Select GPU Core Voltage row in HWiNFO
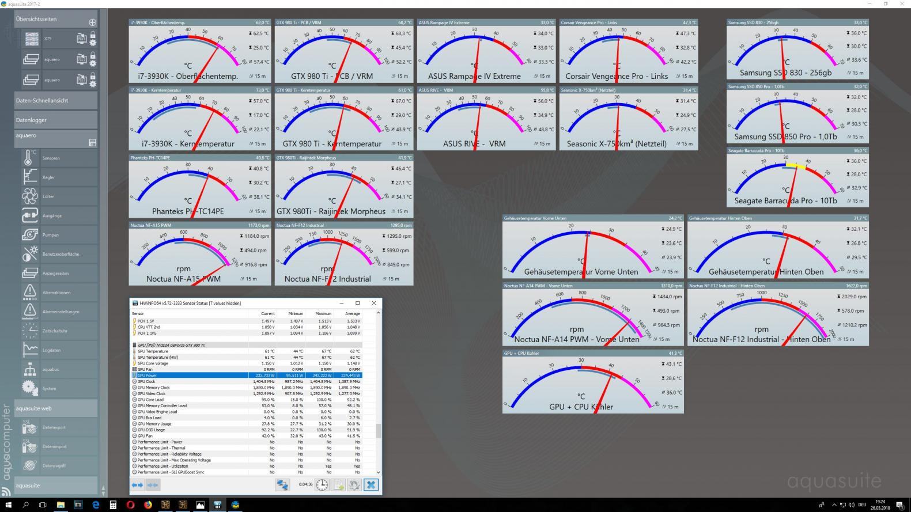 coord(247,363)
